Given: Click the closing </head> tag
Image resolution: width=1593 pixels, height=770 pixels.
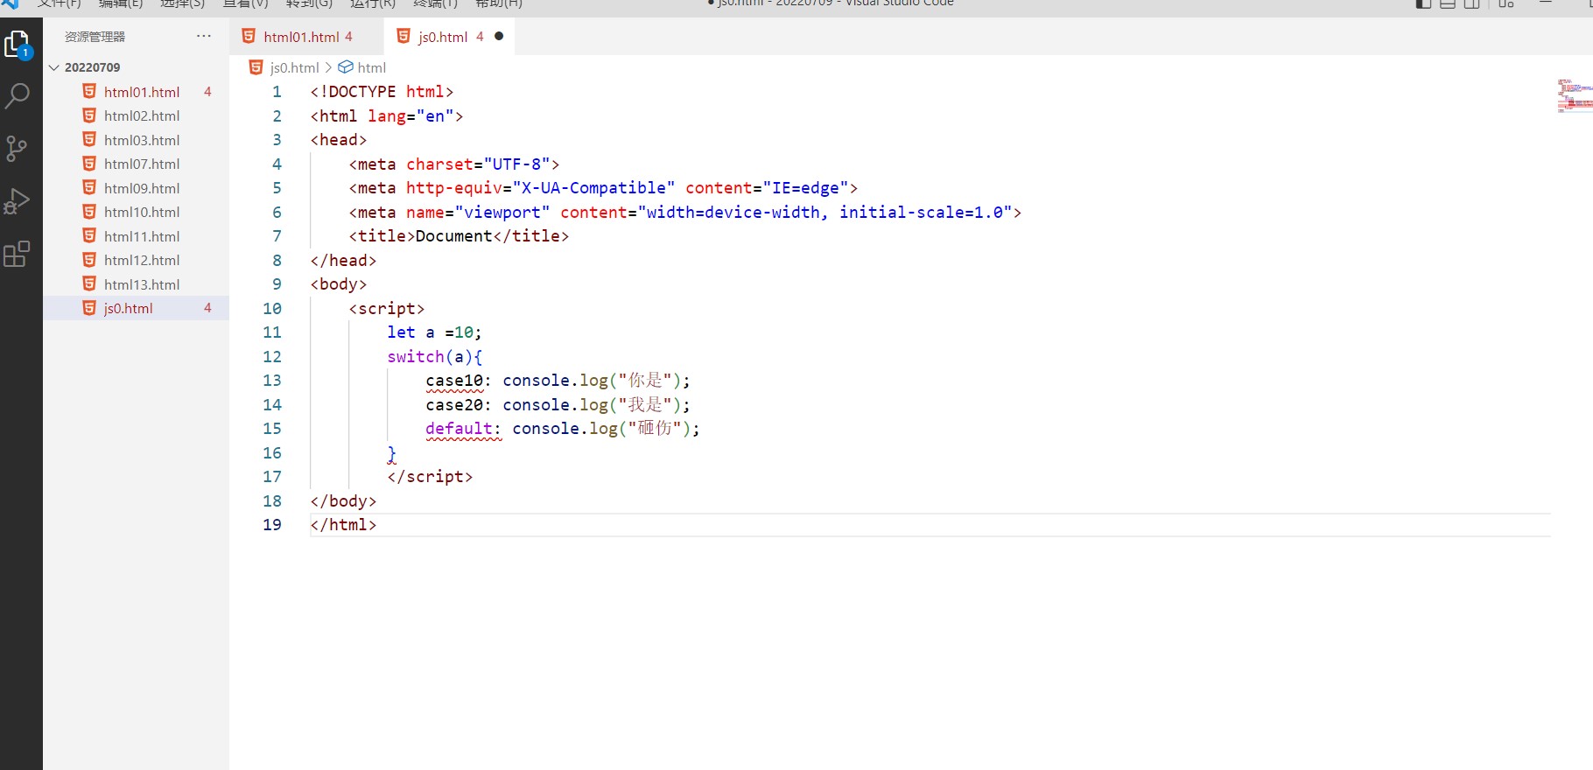Looking at the screenshot, I should pos(343,261).
